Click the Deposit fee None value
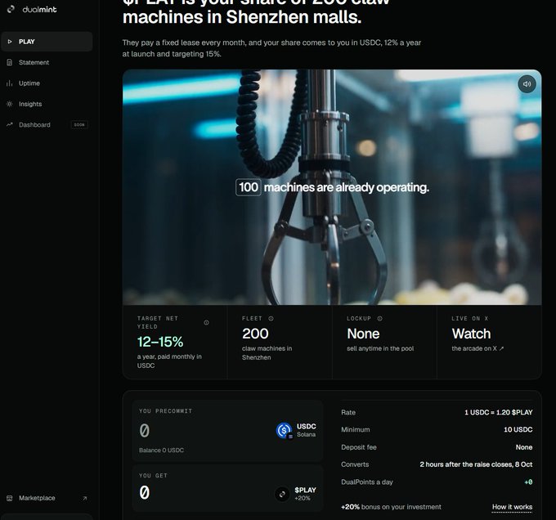556x520 pixels. (x=524, y=447)
